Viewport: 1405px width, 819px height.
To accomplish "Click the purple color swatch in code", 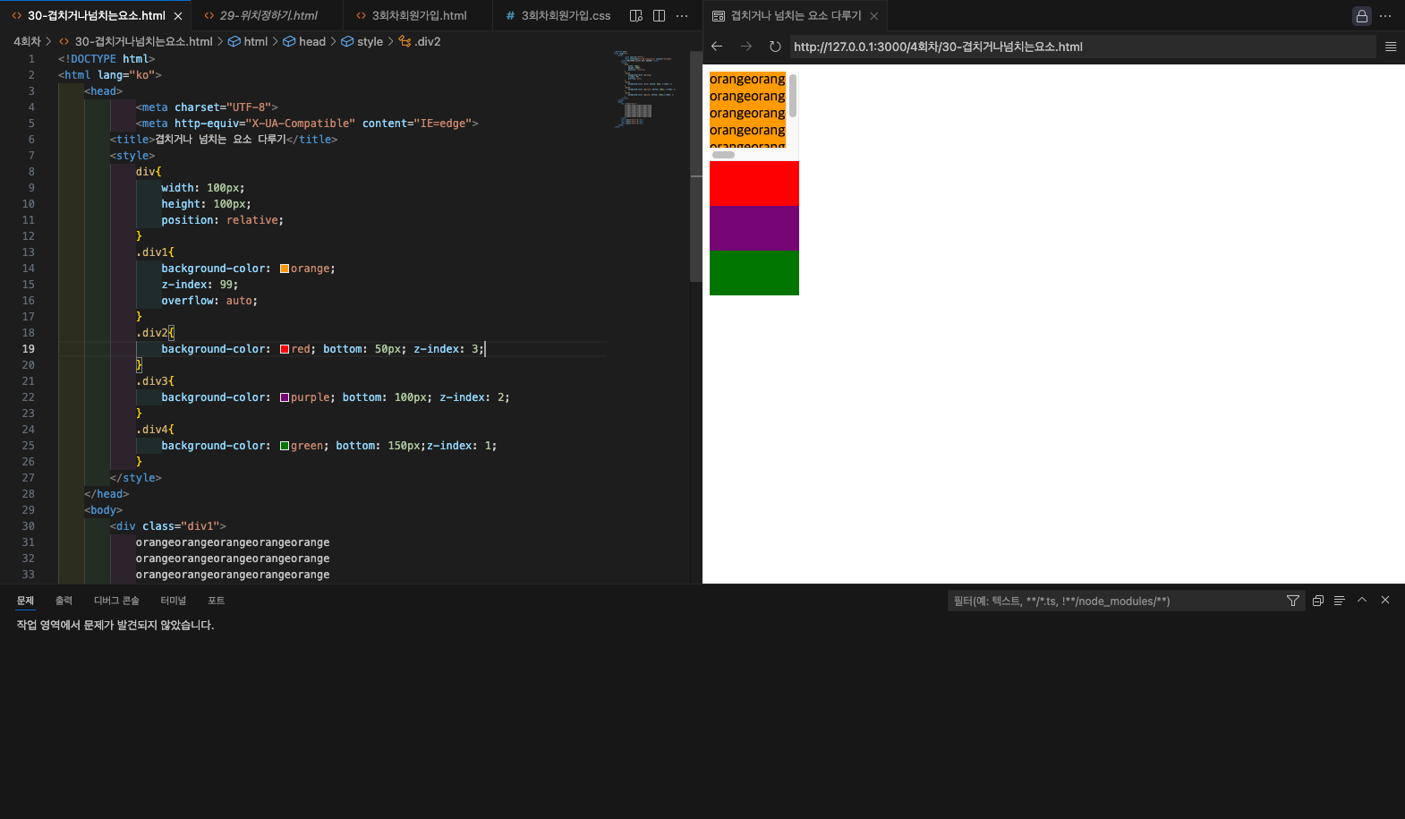I will coord(285,397).
